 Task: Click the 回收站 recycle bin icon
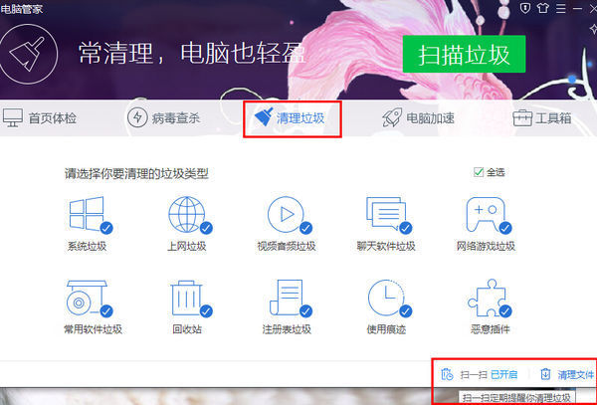tap(186, 299)
